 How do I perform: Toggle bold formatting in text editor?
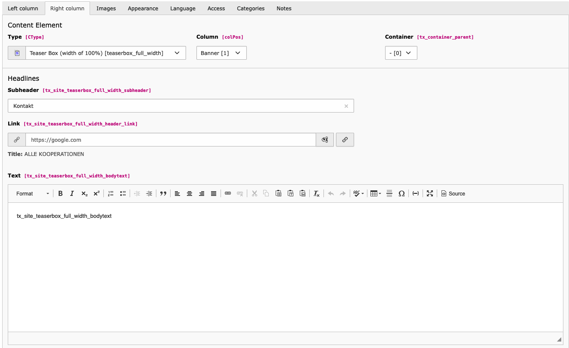[60, 194]
